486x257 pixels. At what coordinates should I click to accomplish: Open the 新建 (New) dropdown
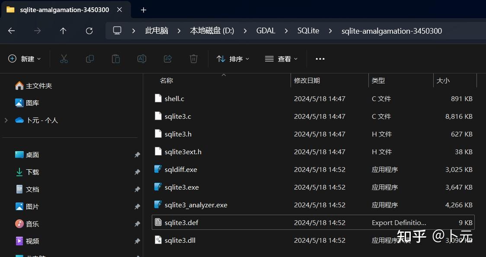click(25, 59)
